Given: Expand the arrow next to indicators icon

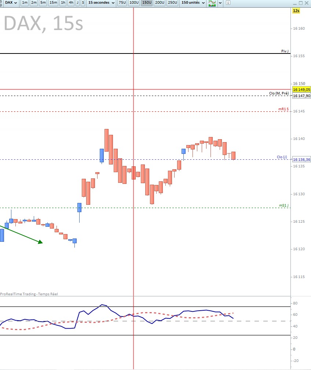Looking at the screenshot, I should [220, 3].
